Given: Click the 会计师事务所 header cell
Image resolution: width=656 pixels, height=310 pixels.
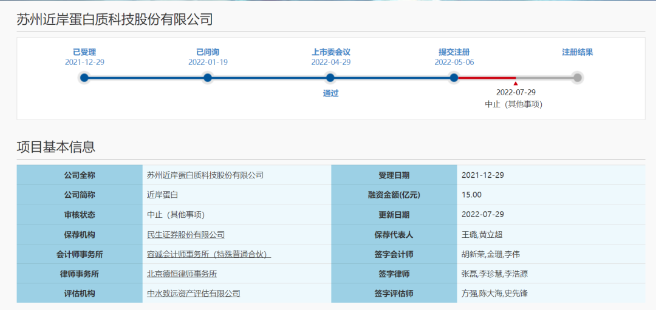Looking at the screenshot, I should coord(80,254).
